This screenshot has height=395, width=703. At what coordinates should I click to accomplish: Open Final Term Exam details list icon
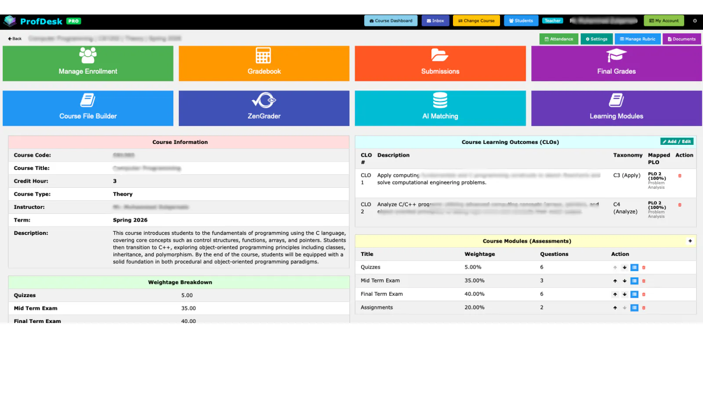[x=634, y=294]
